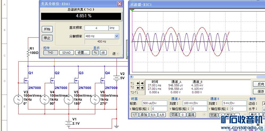265x131 pixels.
Task: Switch analyzer mode to SINAD
Action: click(x=66, y=53)
